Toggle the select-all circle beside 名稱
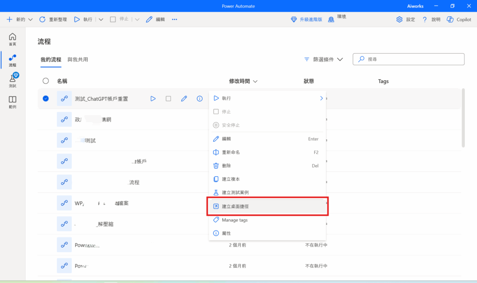 point(46,81)
